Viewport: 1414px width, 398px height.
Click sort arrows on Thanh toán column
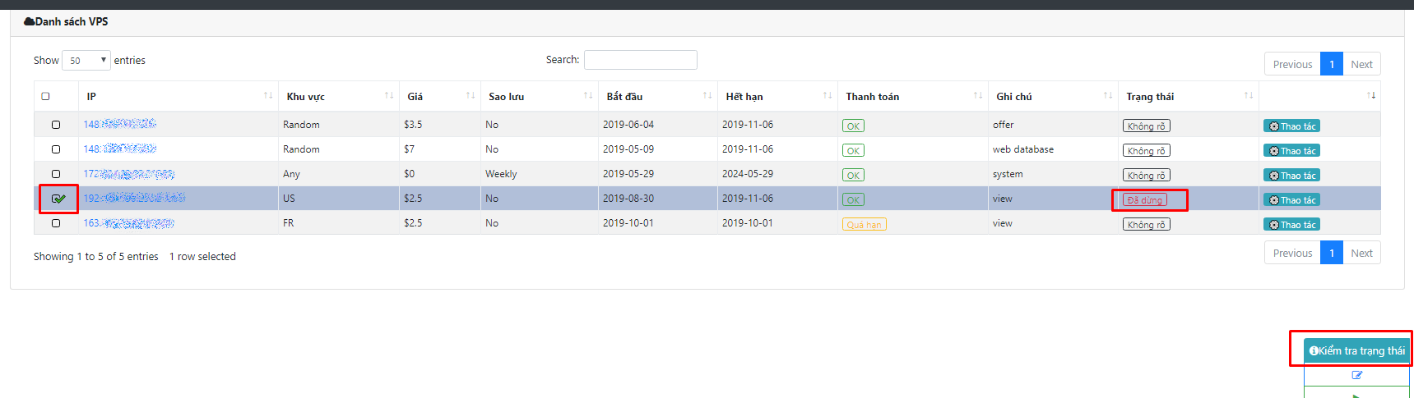pyautogui.click(x=978, y=96)
